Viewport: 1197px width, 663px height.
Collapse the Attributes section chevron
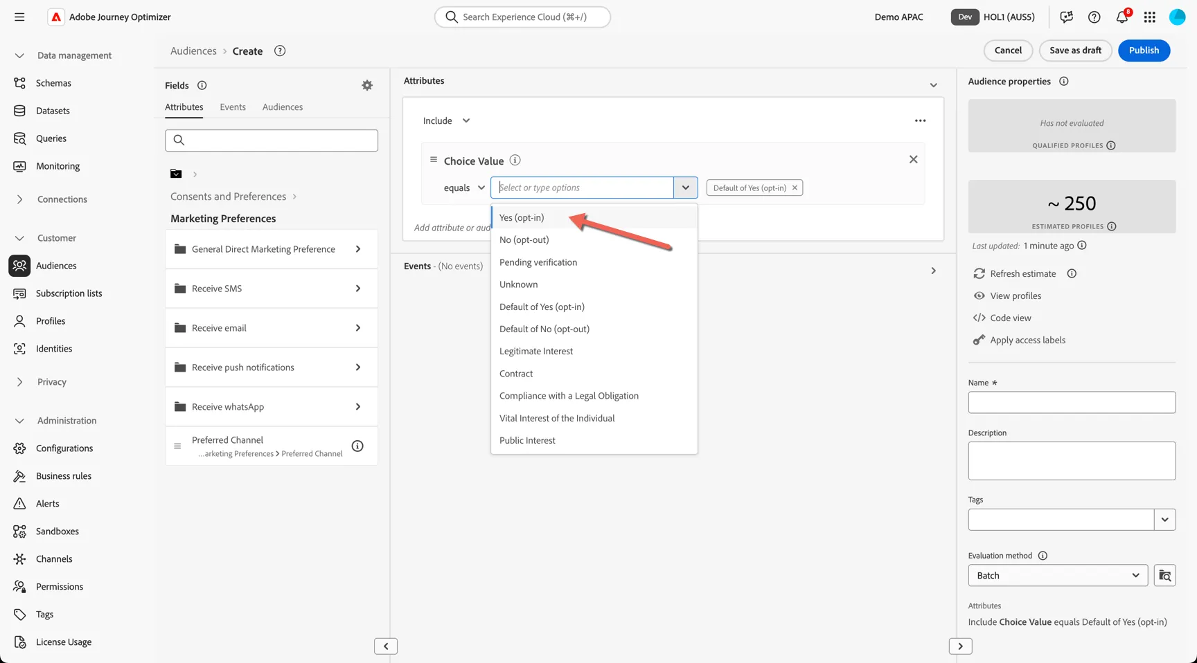click(x=933, y=85)
